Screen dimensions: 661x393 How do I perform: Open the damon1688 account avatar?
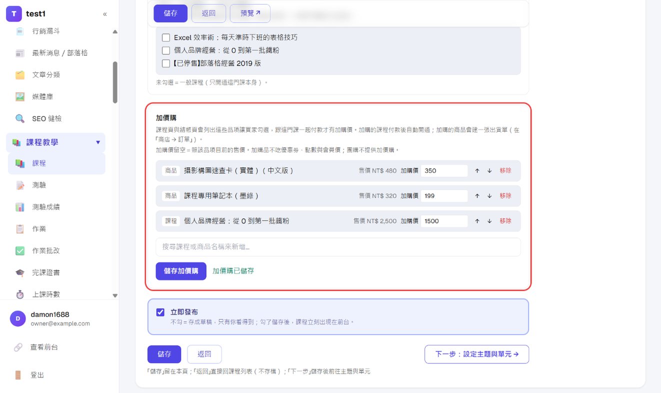click(18, 318)
